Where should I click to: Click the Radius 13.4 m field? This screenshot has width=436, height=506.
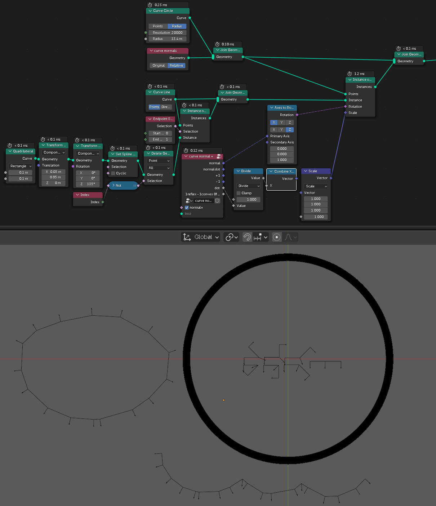[x=168, y=39]
